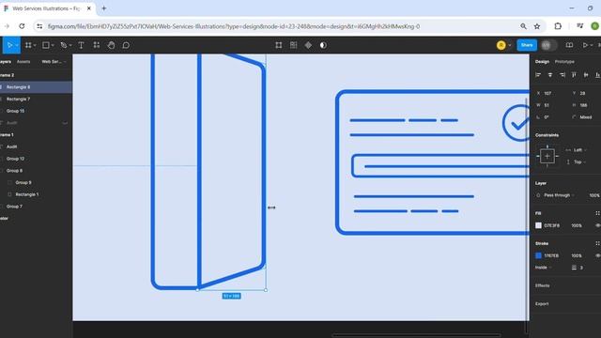Open a new browser tab
This screenshot has width=601, height=338.
pos(104,8)
